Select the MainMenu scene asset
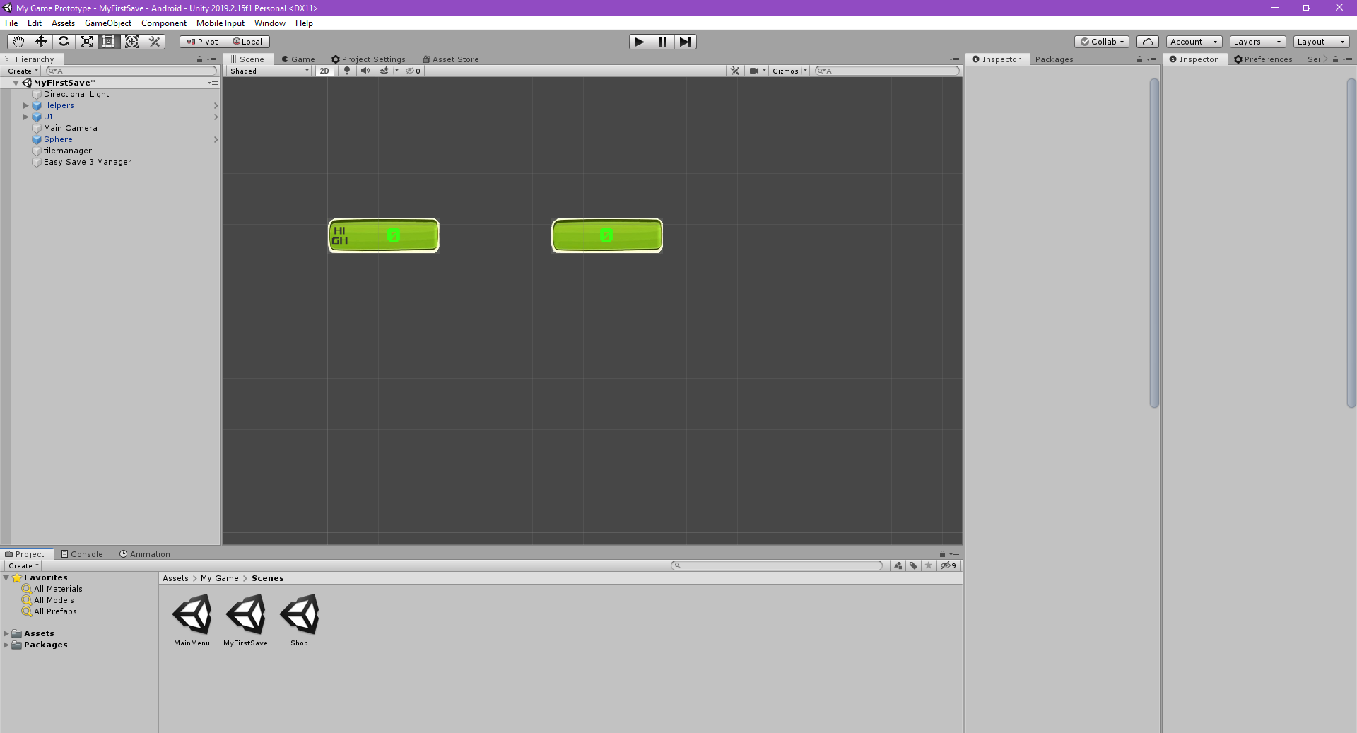The width and height of the screenshot is (1357, 733). pos(192,621)
